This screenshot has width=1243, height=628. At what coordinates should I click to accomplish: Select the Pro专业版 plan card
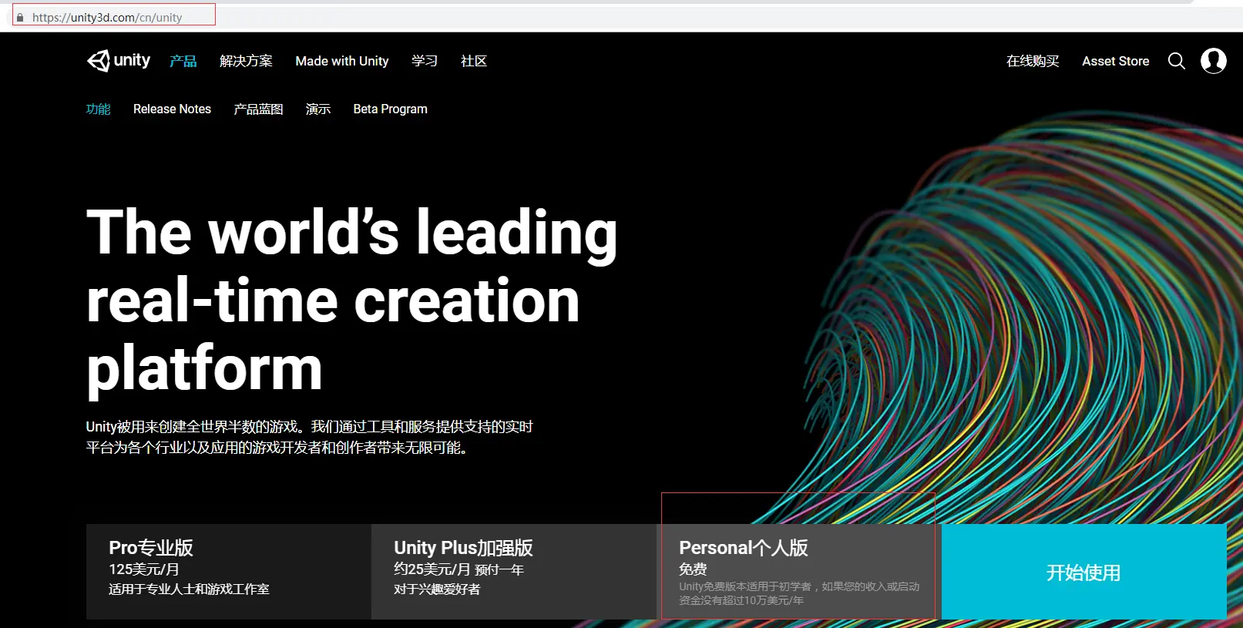229,572
